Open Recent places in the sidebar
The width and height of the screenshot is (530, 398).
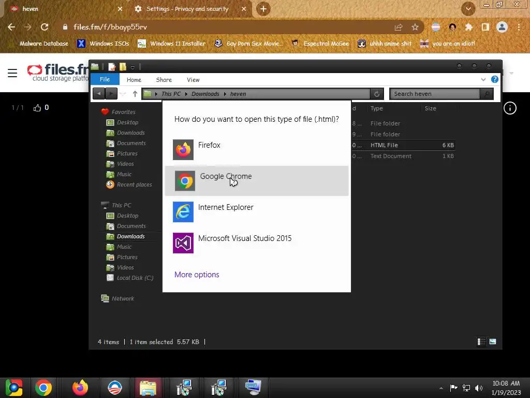[134, 184]
